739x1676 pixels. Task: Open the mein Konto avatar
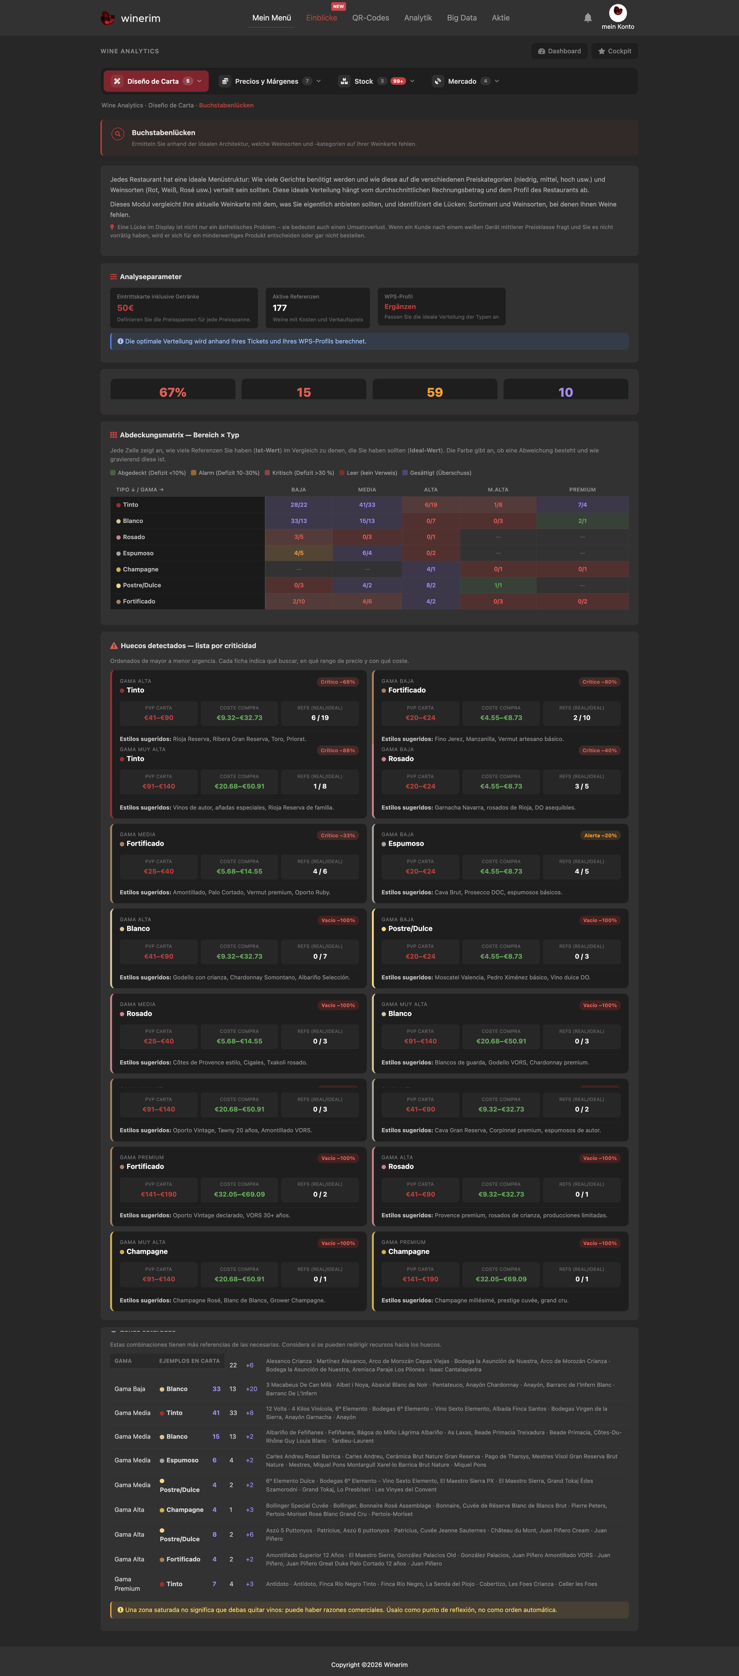(617, 12)
